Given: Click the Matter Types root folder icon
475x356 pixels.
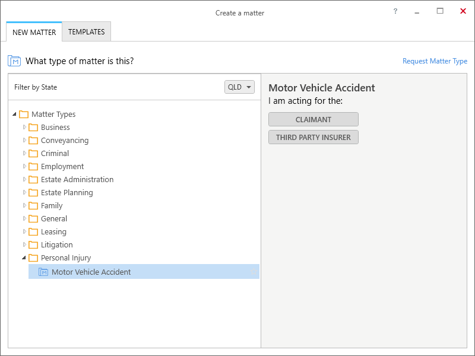Looking at the screenshot, I should click(24, 115).
